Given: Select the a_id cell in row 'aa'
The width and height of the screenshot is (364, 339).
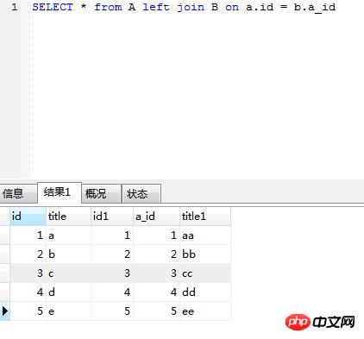Looking at the screenshot, I should tap(156, 235).
